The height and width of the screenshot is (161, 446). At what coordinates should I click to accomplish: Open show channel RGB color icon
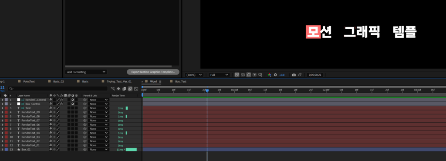(269, 75)
